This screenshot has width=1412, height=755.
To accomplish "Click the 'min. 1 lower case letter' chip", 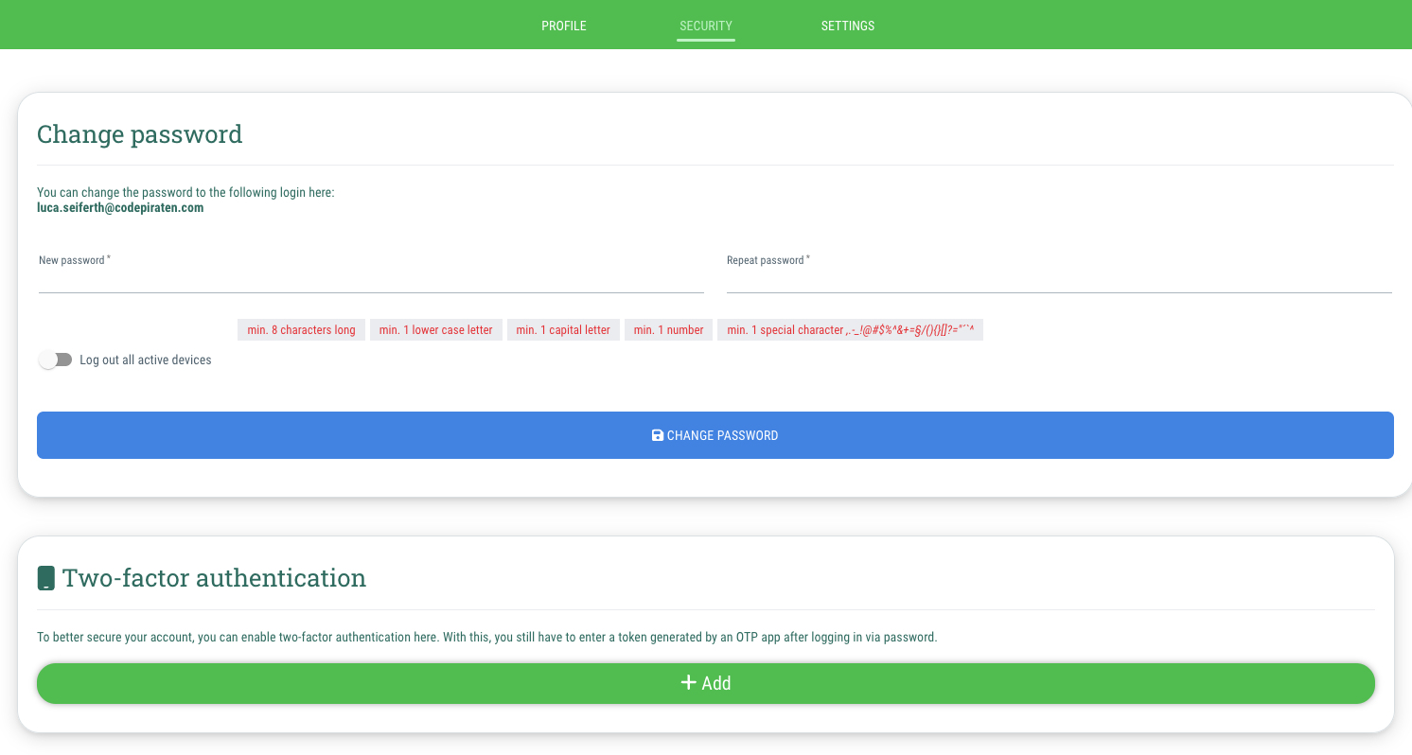I will coord(436,330).
